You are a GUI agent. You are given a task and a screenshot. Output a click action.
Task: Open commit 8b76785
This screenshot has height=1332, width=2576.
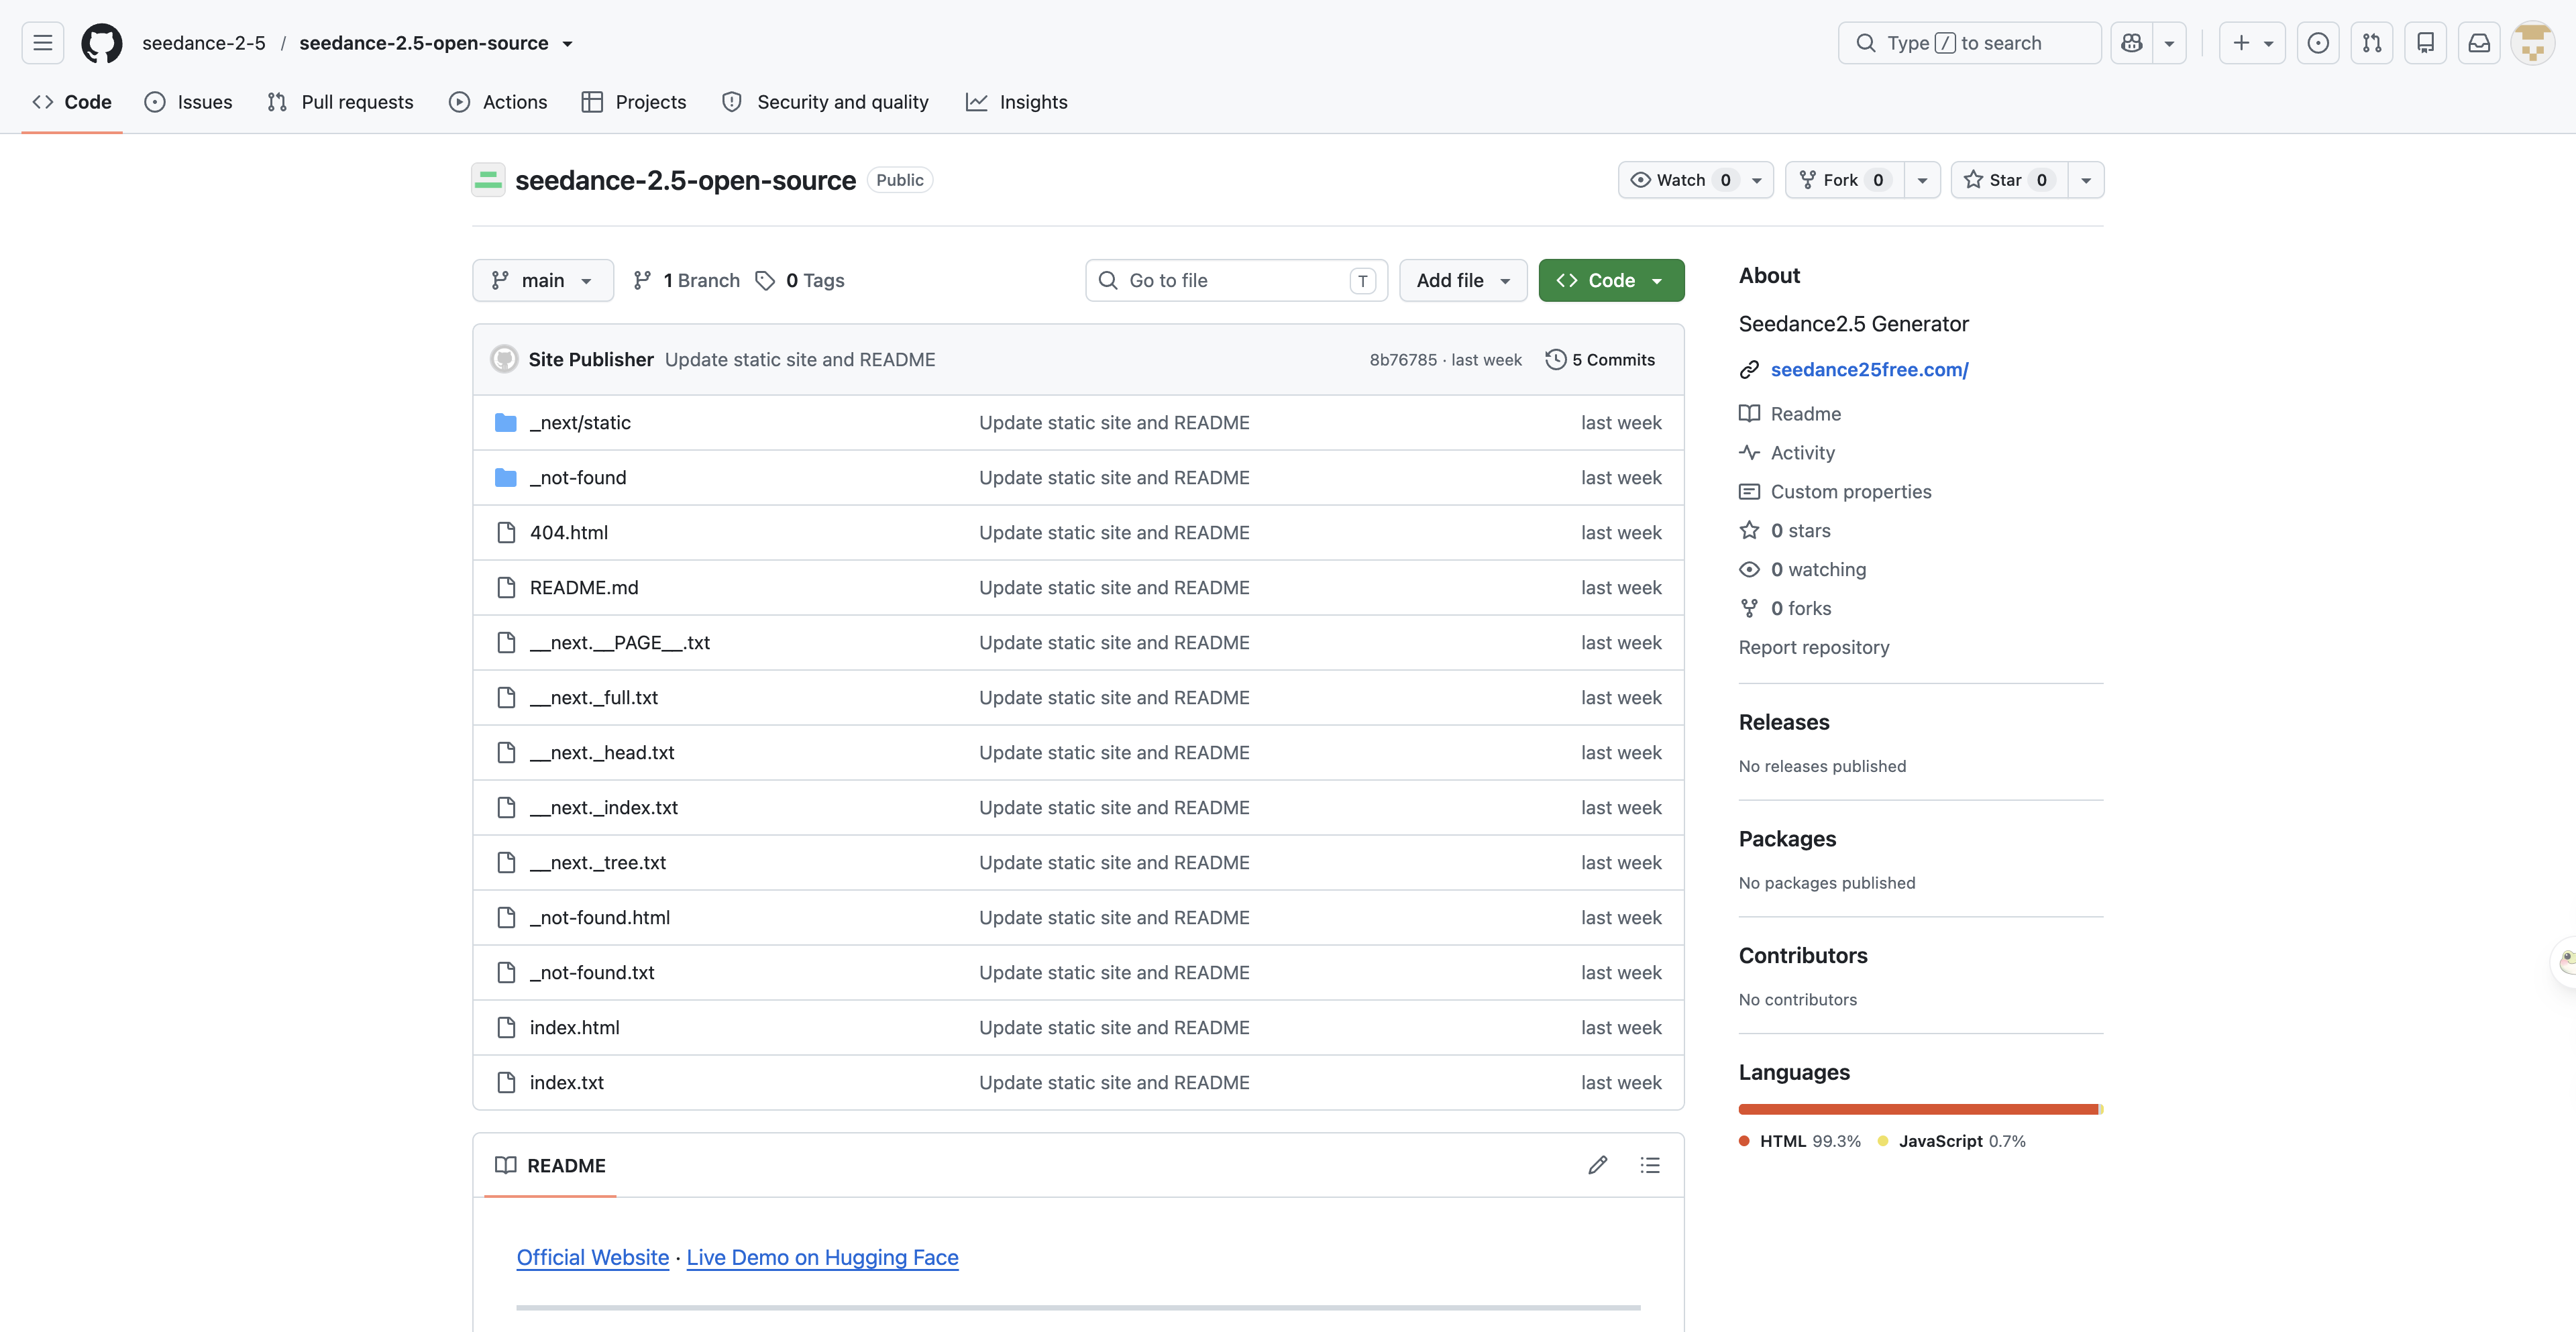1403,360
